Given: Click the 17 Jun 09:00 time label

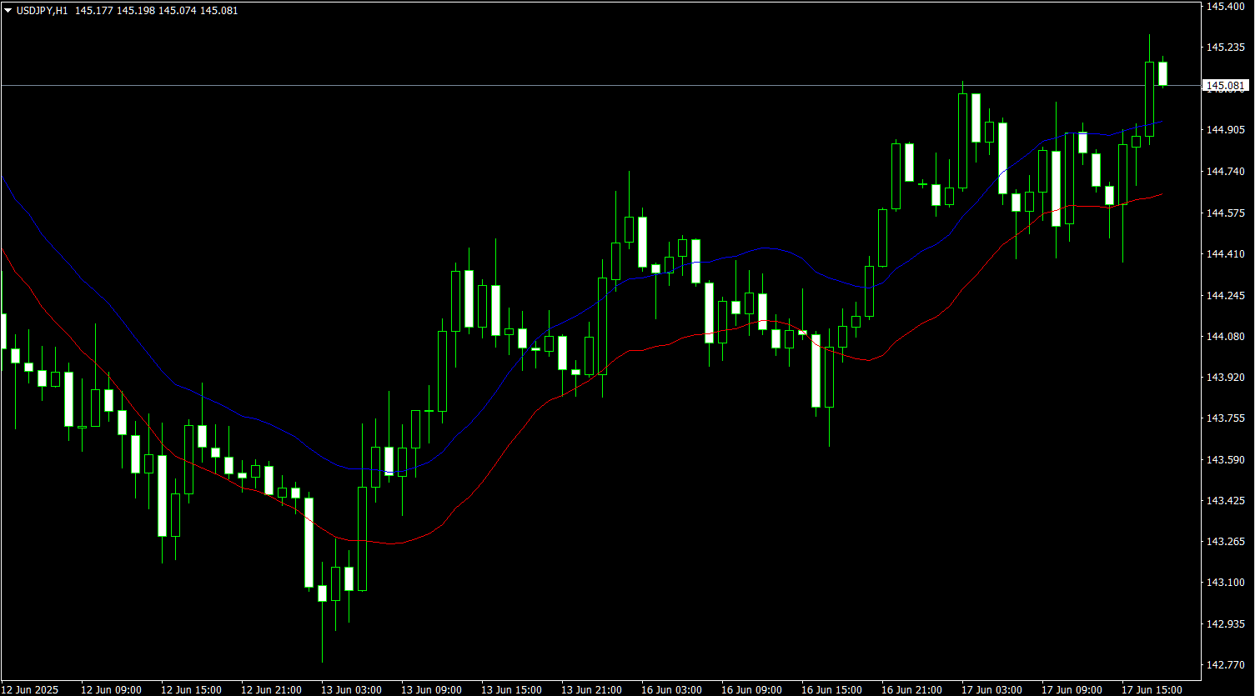Looking at the screenshot, I should pos(1072,689).
